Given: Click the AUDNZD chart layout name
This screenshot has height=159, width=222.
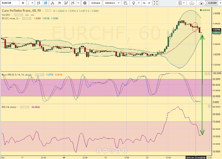Looking at the screenshot, I should (212, 3).
